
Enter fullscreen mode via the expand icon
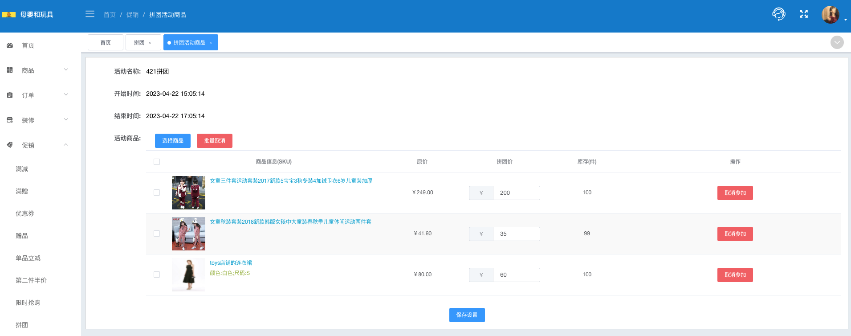(804, 14)
